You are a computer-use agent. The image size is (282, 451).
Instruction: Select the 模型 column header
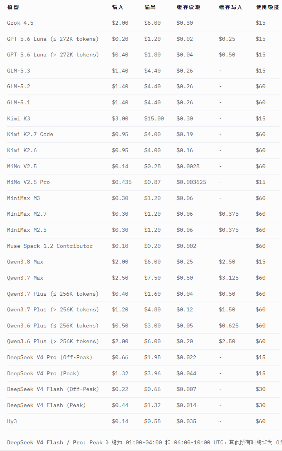pyautogui.click(x=13, y=7)
